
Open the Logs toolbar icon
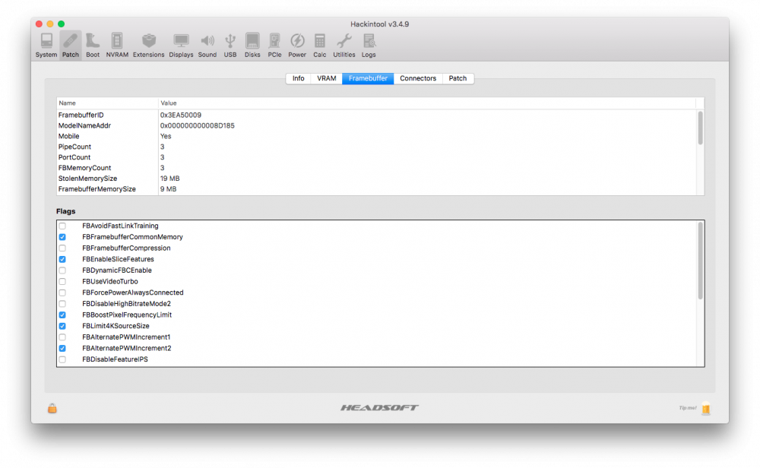point(369,46)
